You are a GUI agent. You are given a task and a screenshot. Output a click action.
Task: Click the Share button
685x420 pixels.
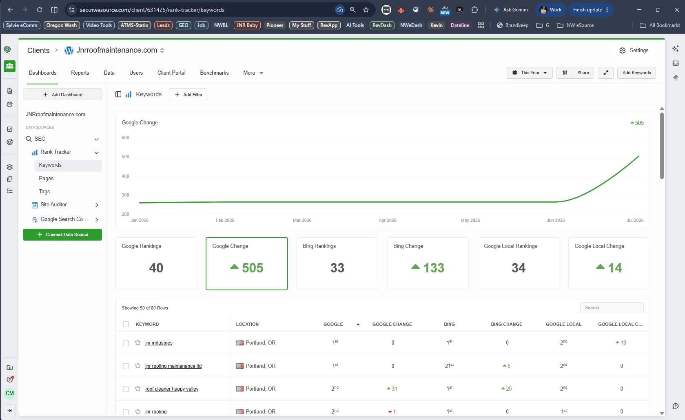click(x=583, y=73)
